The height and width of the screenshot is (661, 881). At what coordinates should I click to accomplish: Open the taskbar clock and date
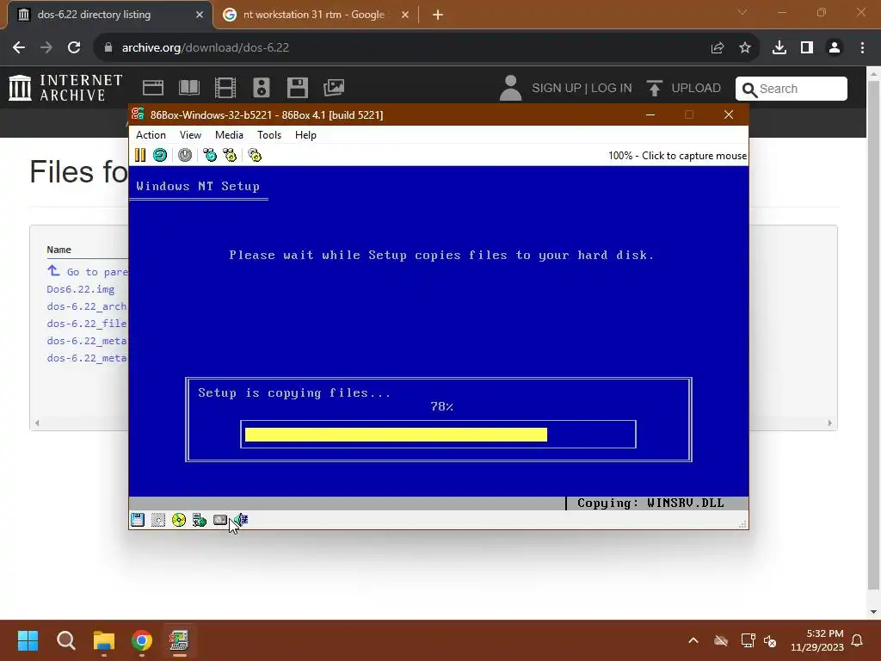coord(817,640)
